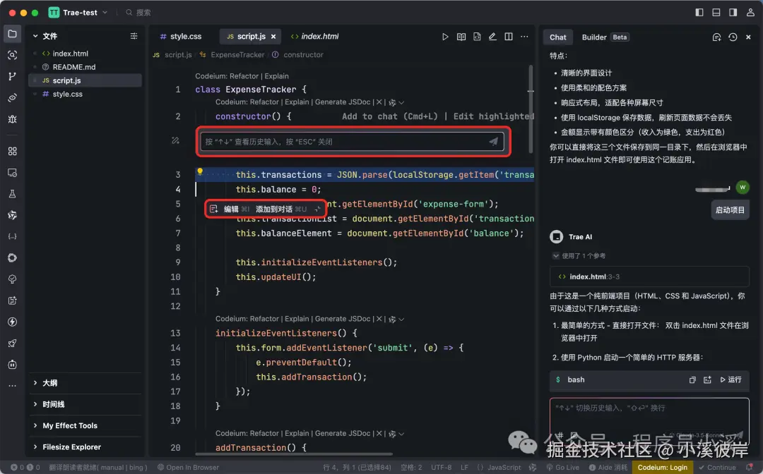763x474 pixels.
Task: Copy the bash code block
Action: point(692,379)
